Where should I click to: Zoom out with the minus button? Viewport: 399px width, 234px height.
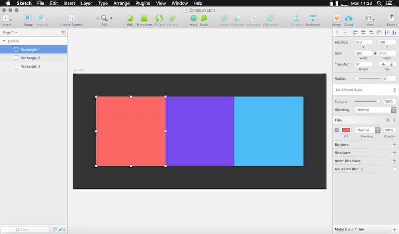point(97,18)
